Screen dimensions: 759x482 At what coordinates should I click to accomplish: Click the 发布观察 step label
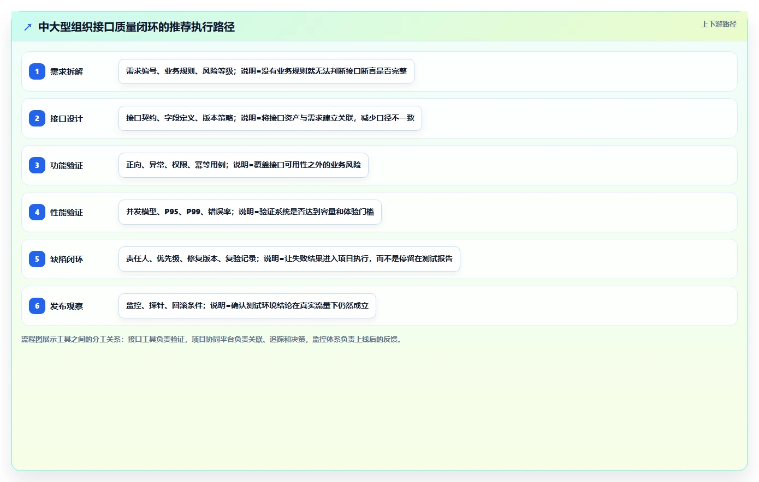pyautogui.click(x=67, y=306)
